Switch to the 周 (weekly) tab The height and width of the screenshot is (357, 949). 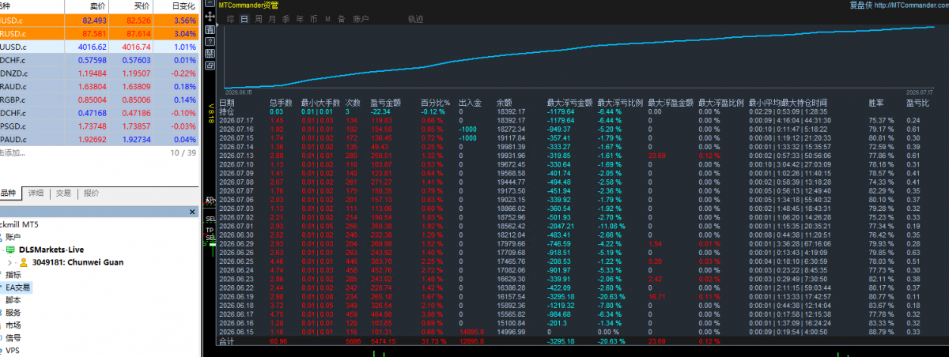258,19
